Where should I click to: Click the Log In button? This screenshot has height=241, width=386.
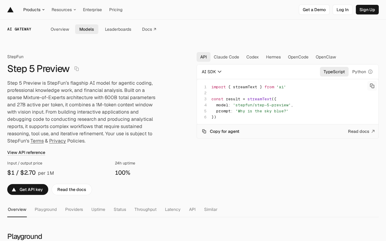pyautogui.click(x=343, y=10)
